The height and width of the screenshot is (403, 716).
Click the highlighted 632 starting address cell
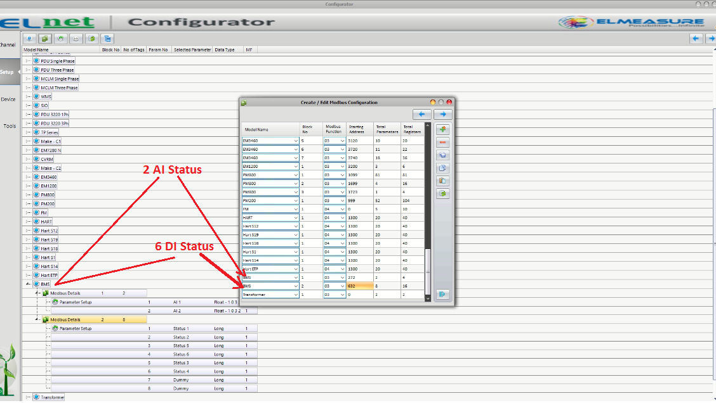coord(360,286)
